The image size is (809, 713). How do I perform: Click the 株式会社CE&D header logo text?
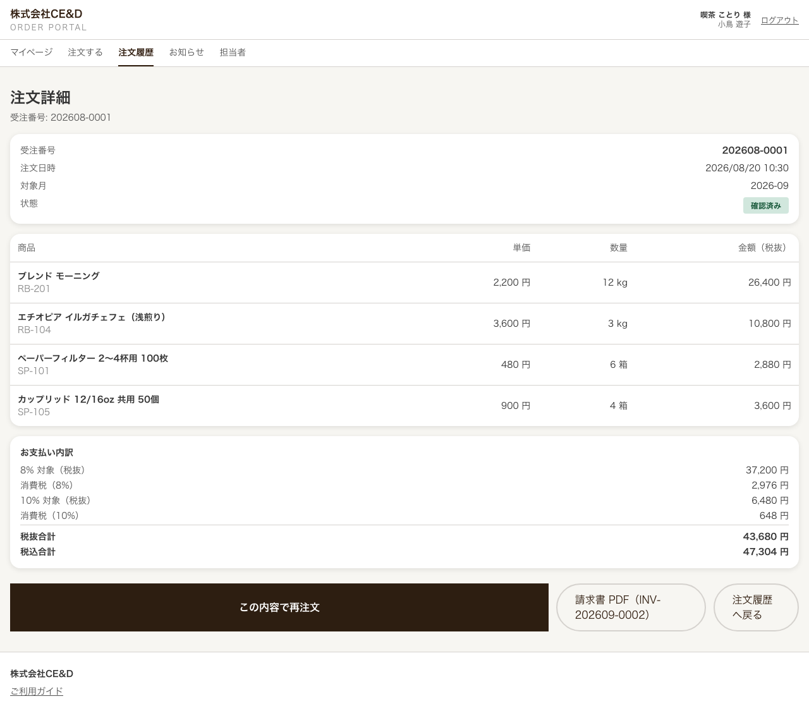click(46, 14)
